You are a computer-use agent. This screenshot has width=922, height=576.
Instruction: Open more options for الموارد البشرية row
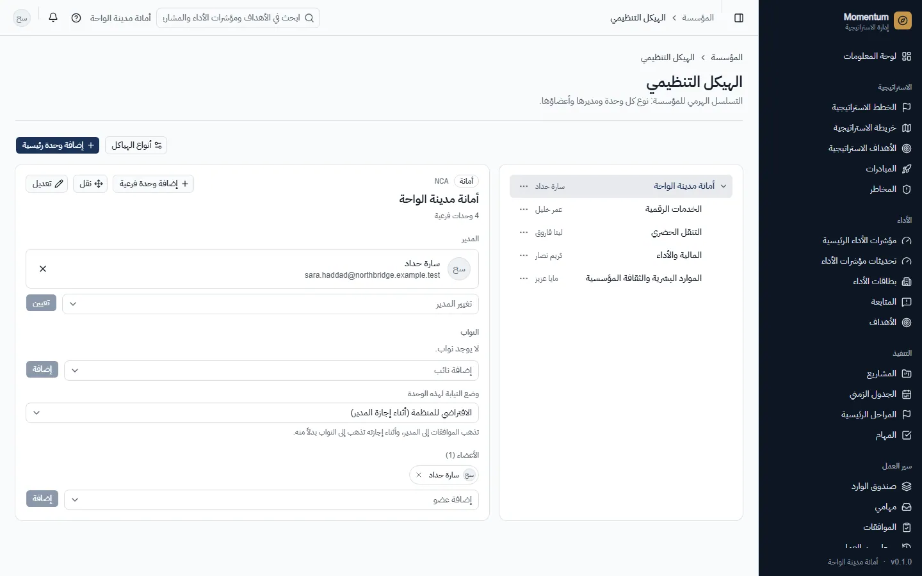[524, 278]
